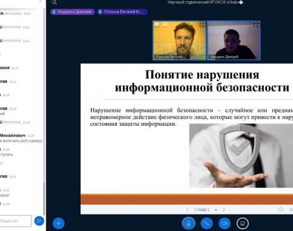
Task: Select the Лопухов Виталий webcam video
Action: click(x=179, y=41)
